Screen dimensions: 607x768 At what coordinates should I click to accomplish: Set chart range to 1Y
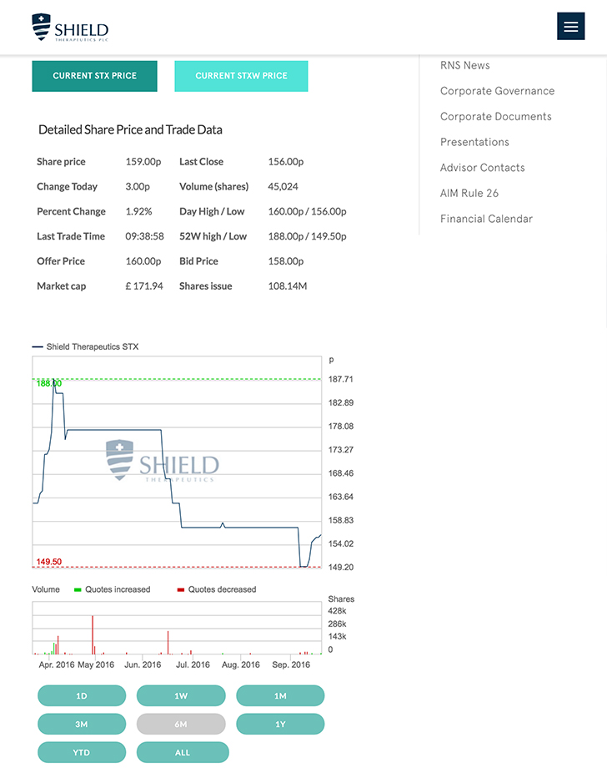pyautogui.click(x=280, y=724)
